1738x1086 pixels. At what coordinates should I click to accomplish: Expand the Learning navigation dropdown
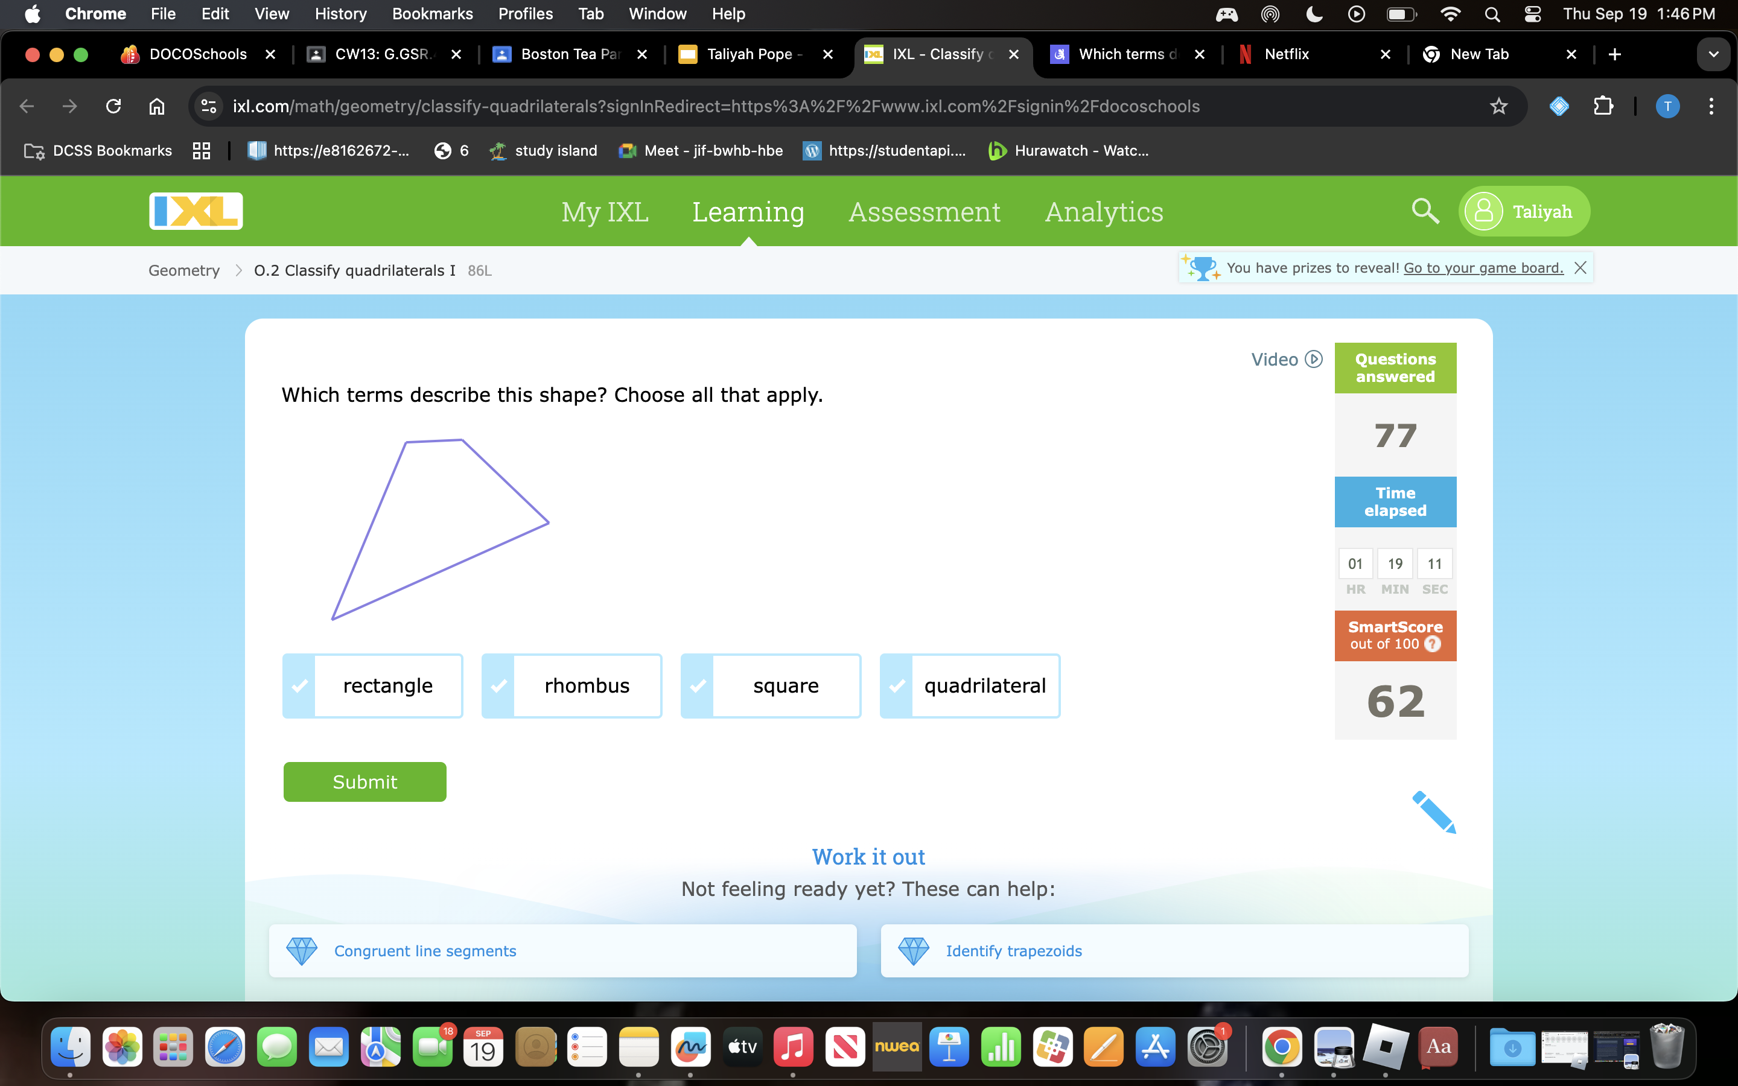click(747, 211)
